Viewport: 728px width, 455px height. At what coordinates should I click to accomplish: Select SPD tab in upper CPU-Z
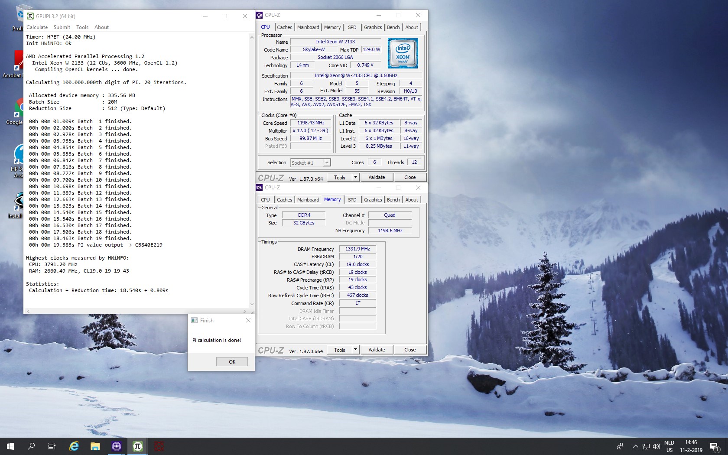[x=352, y=27]
